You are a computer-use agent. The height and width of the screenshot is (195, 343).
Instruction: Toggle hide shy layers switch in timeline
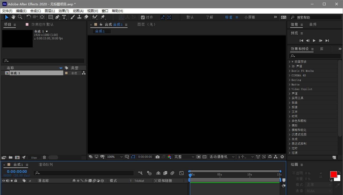pyautogui.click(x=158, y=173)
